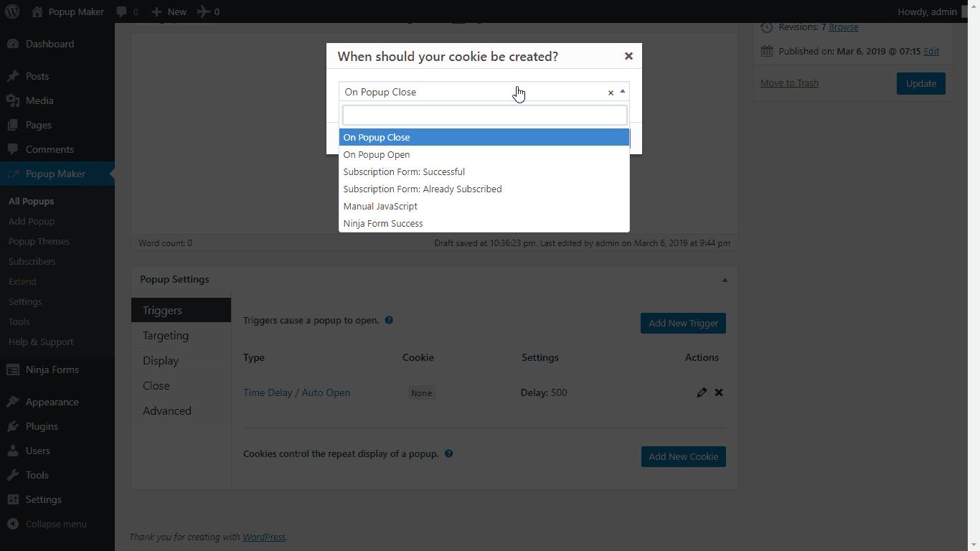Image resolution: width=980 pixels, height=551 pixels.
Task: Collapse the Popup Settings panel
Action: click(x=725, y=280)
